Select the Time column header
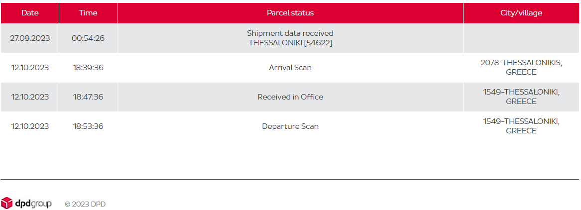Screen dimensions: 581x210 pyautogui.click(x=88, y=13)
